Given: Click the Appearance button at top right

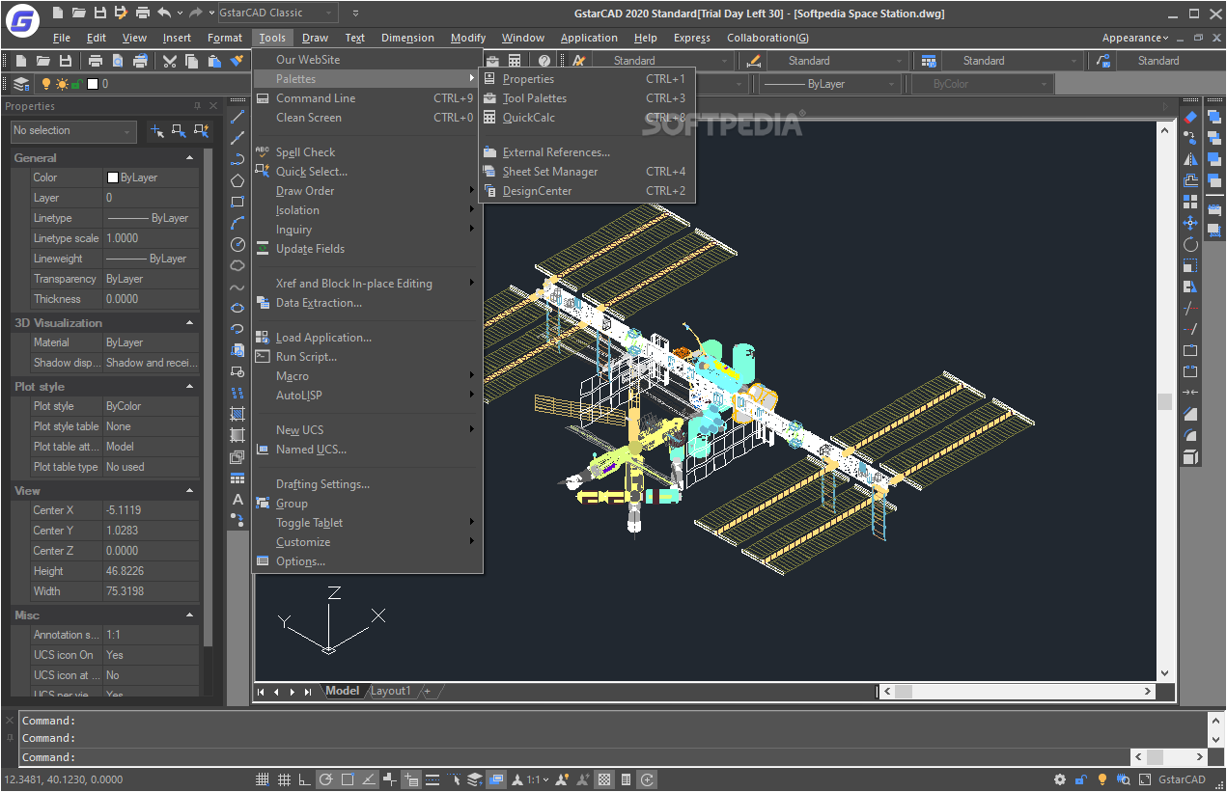Looking at the screenshot, I should 1134,38.
